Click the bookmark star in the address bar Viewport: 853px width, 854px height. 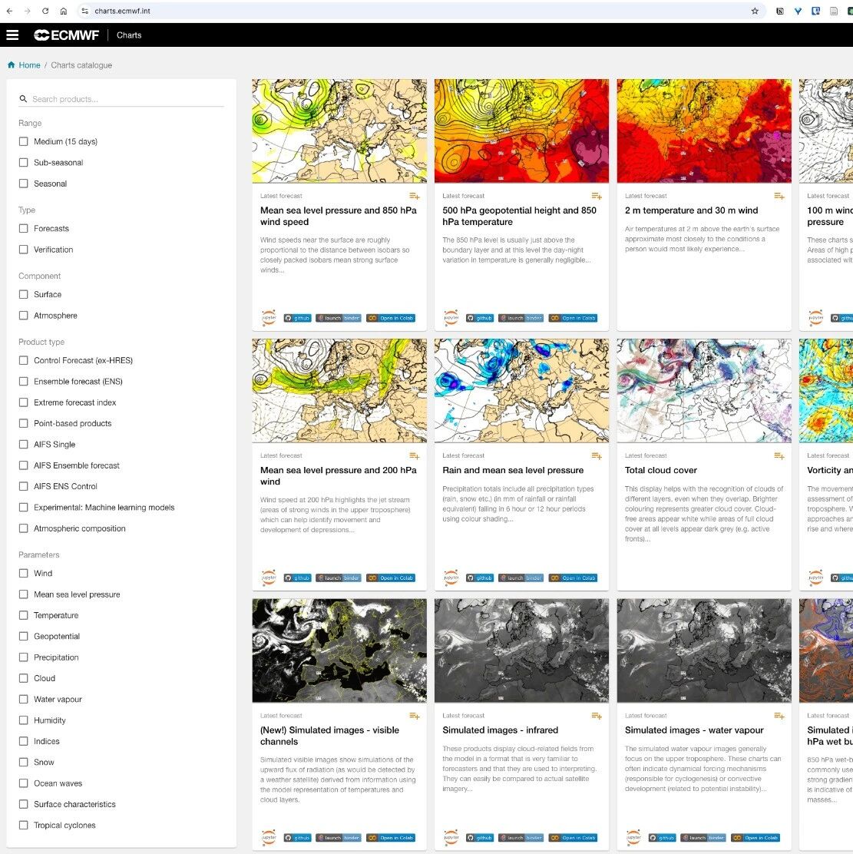(x=755, y=11)
